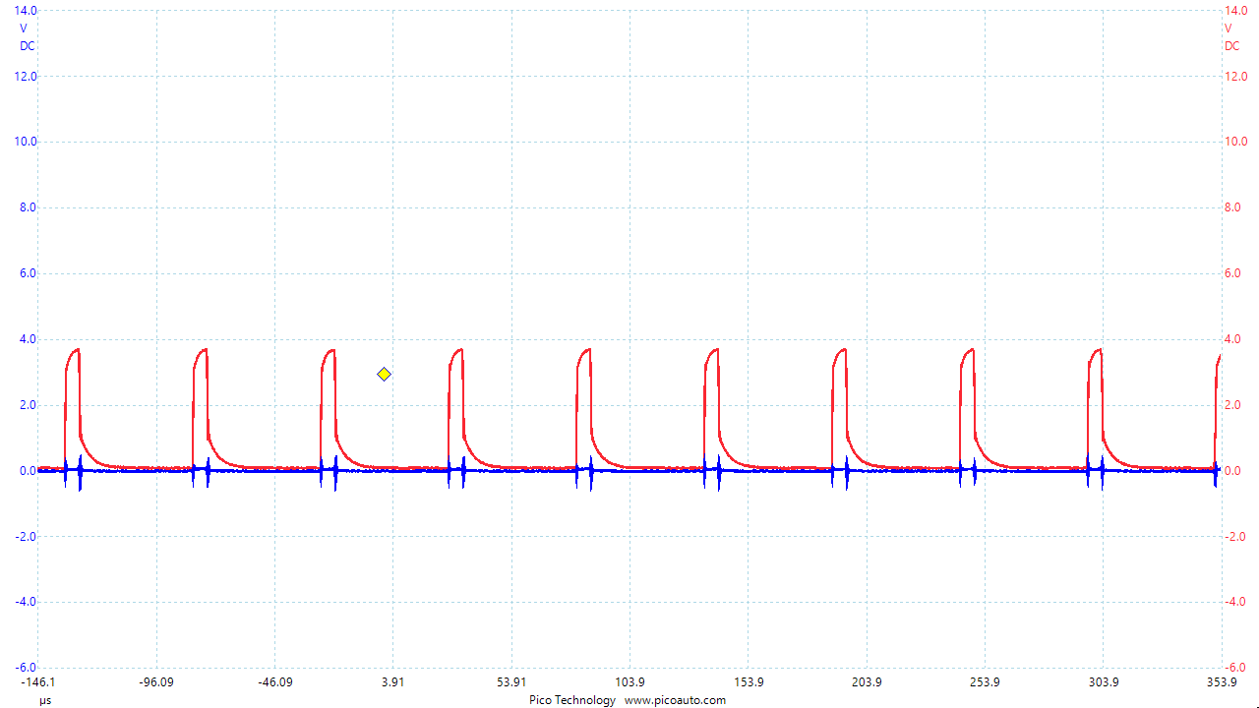Click the blue 10.0 axis value
This screenshot has height=708, width=1259.
(26, 142)
